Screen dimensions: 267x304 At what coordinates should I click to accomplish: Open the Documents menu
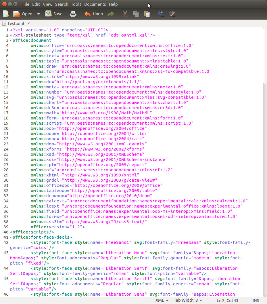click(x=95, y=4)
